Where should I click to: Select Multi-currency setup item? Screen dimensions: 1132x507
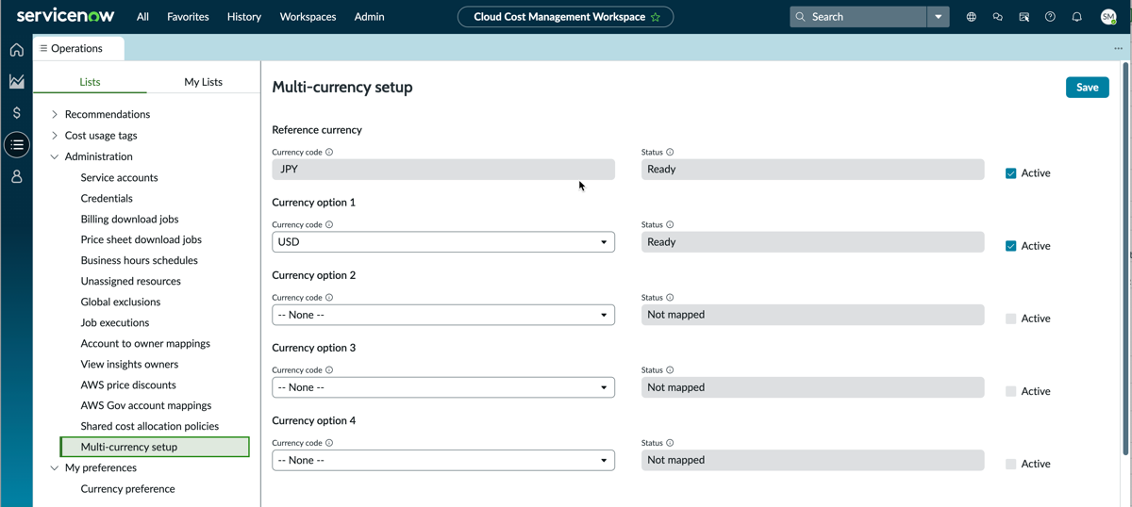tap(155, 447)
